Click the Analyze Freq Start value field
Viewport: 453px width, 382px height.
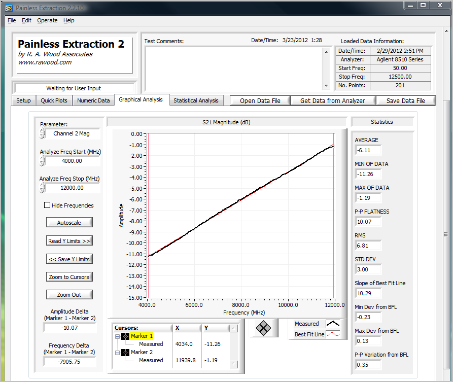coord(73,161)
